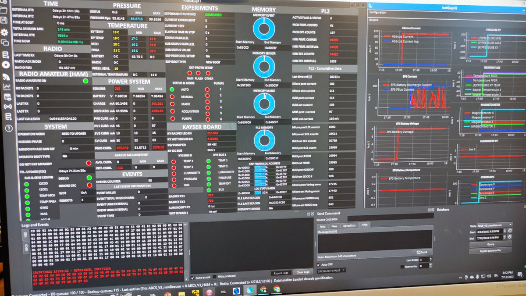
Task: Select the Free tab in Send Command
Action: point(323,226)
